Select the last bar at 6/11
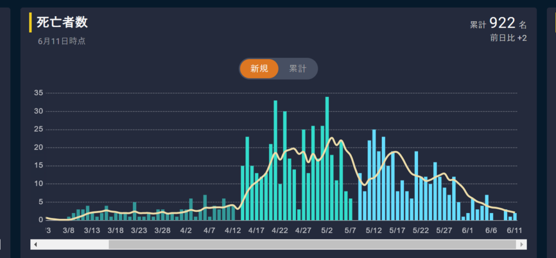This screenshot has height=258, width=556. point(515,216)
